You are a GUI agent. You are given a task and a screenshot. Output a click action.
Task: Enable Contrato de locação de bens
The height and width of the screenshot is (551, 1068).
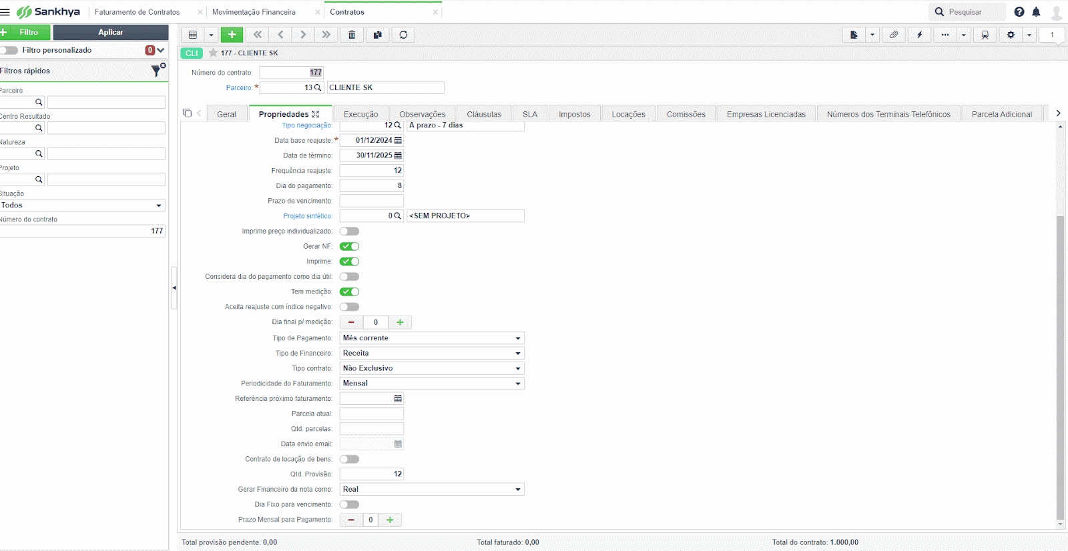(349, 459)
